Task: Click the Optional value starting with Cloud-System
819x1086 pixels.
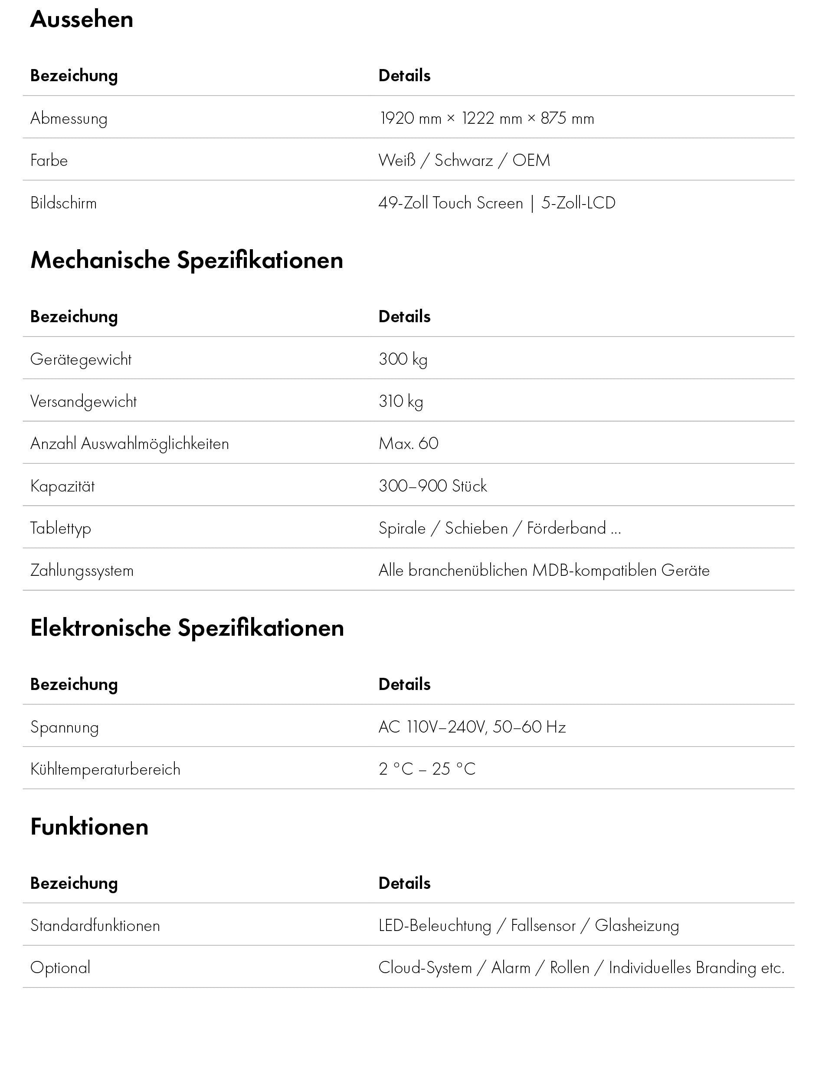Action: pyautogui.click(x=581, y=968)
